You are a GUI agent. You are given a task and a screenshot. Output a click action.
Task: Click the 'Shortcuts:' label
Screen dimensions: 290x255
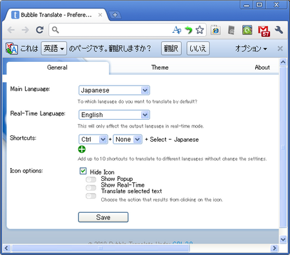coord(23,138)
